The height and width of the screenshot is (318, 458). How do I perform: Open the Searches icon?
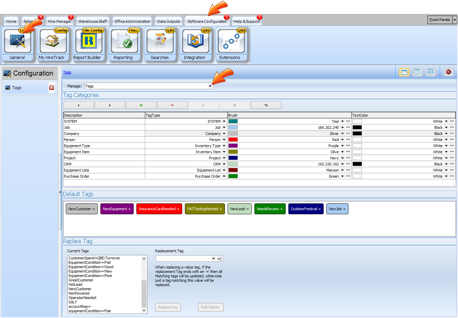pyautogui.click(x=160, y=43)
